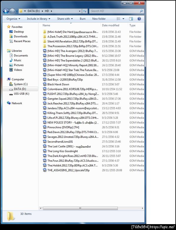176x230 pixels.
Task: Click the refresh button beside address bar
Action: click(x=85, y=11)
